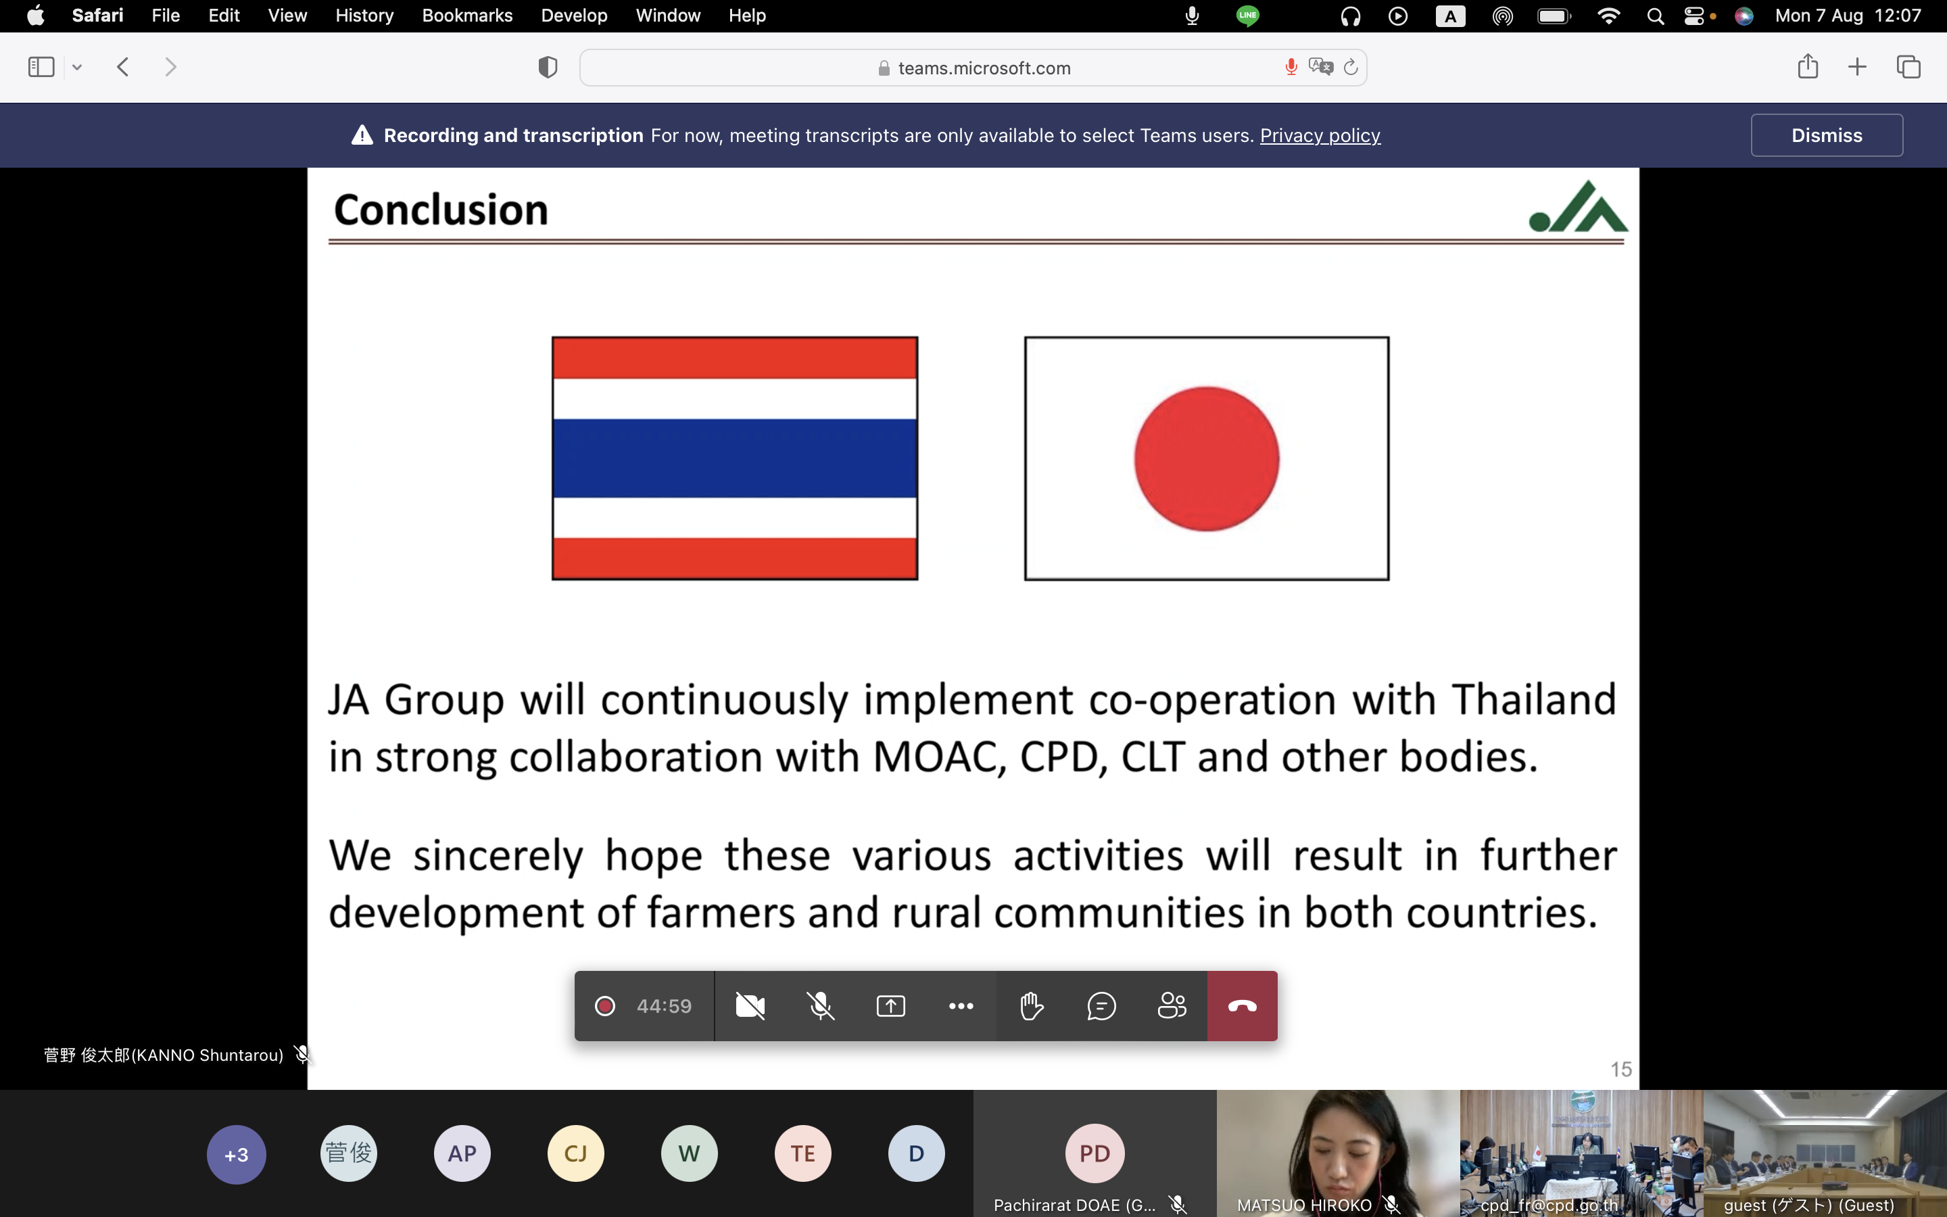
Task: Click the LINE menu bar icon
Action: [x=1247, y=16]
